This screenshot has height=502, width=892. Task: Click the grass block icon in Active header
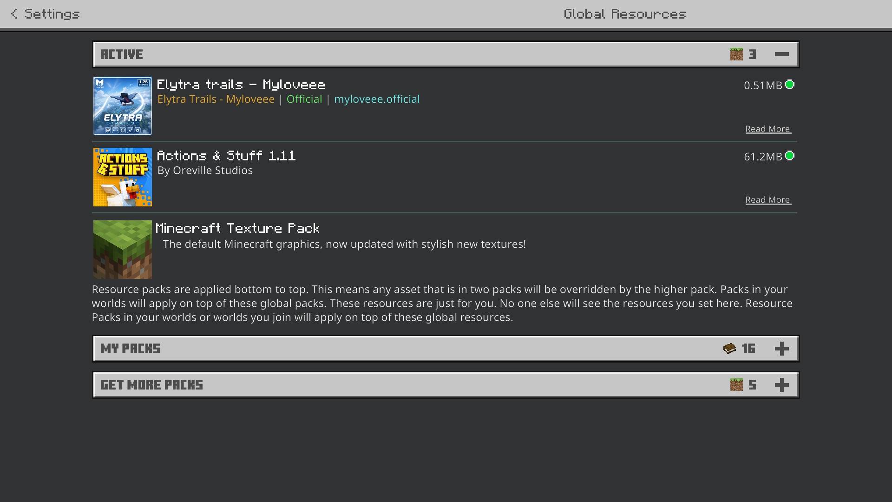(x=736, y=54)
